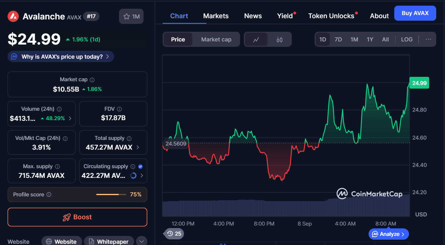This screenshot has height=245, width=445.
Task: Add AVAX to watchlist star button
Action: (131, 16)
